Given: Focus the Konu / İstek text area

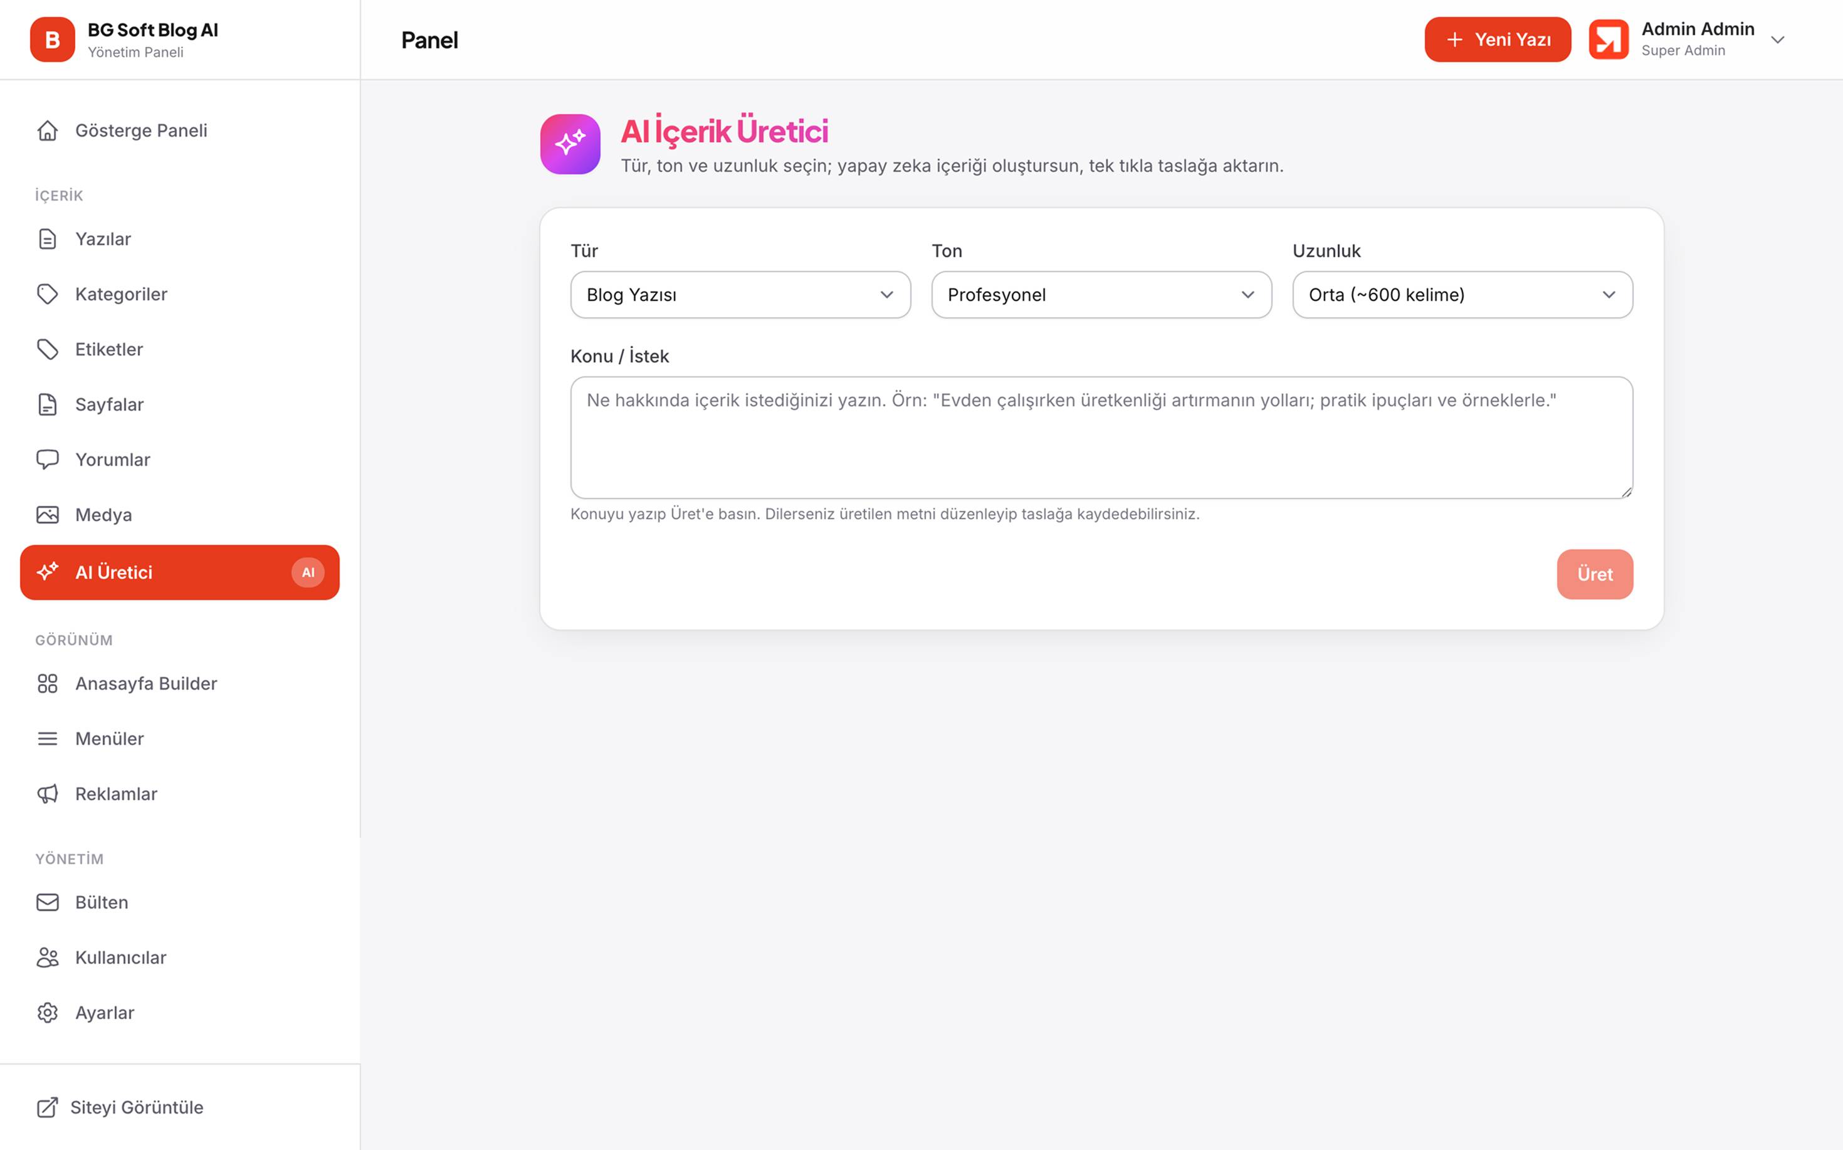Looking at the screenshot, I should coord(1101,438).
